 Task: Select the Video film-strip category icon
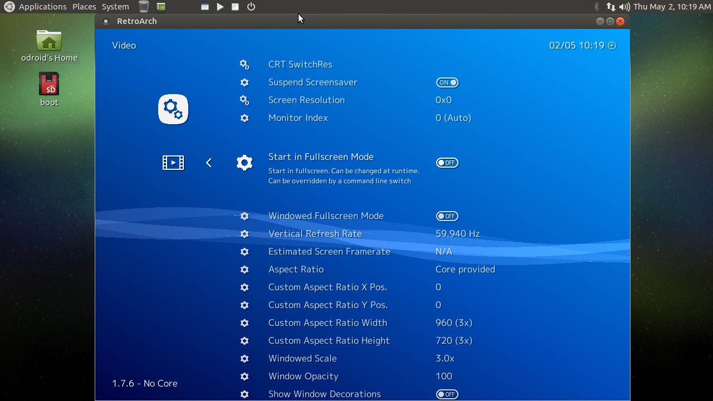tap(173, 163)
